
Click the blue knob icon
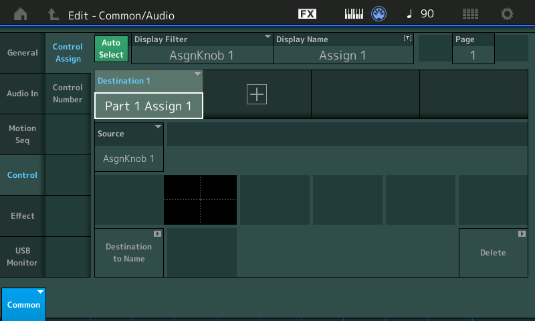click(x=379, y=14)
